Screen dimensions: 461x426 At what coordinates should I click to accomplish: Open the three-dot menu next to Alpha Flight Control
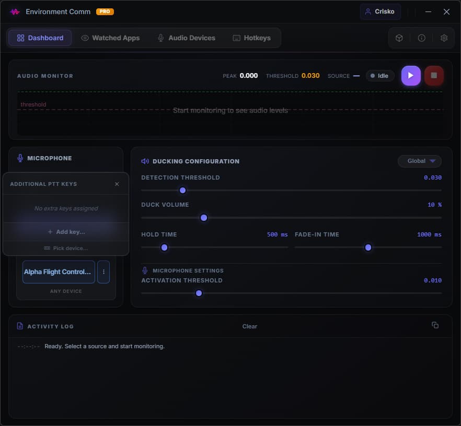click(x=103, y=272)
